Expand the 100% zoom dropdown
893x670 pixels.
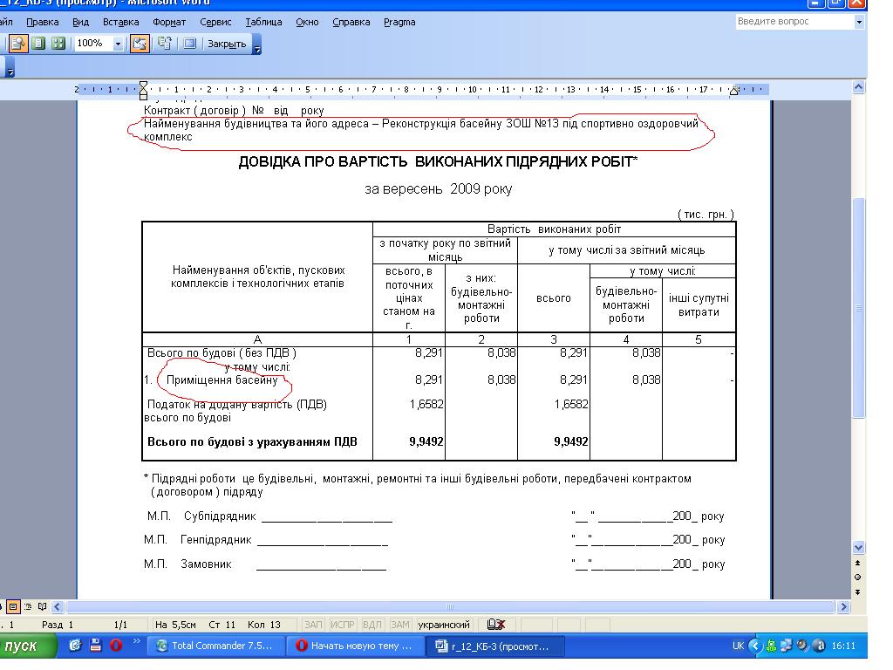pos(119,44)
